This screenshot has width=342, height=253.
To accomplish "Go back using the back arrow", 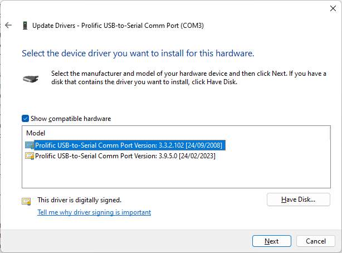I will pos(8,25).
